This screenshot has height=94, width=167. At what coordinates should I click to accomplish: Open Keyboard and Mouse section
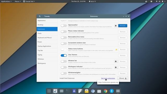point(47,38)
